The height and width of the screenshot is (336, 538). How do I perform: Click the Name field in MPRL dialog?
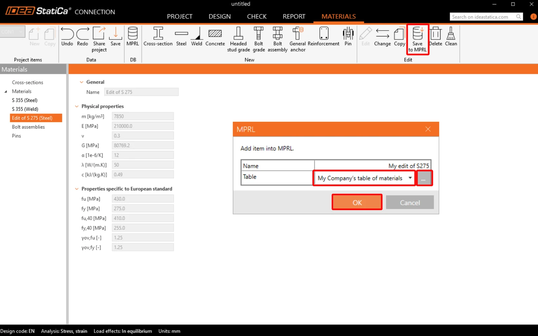[x=373, y=166]
